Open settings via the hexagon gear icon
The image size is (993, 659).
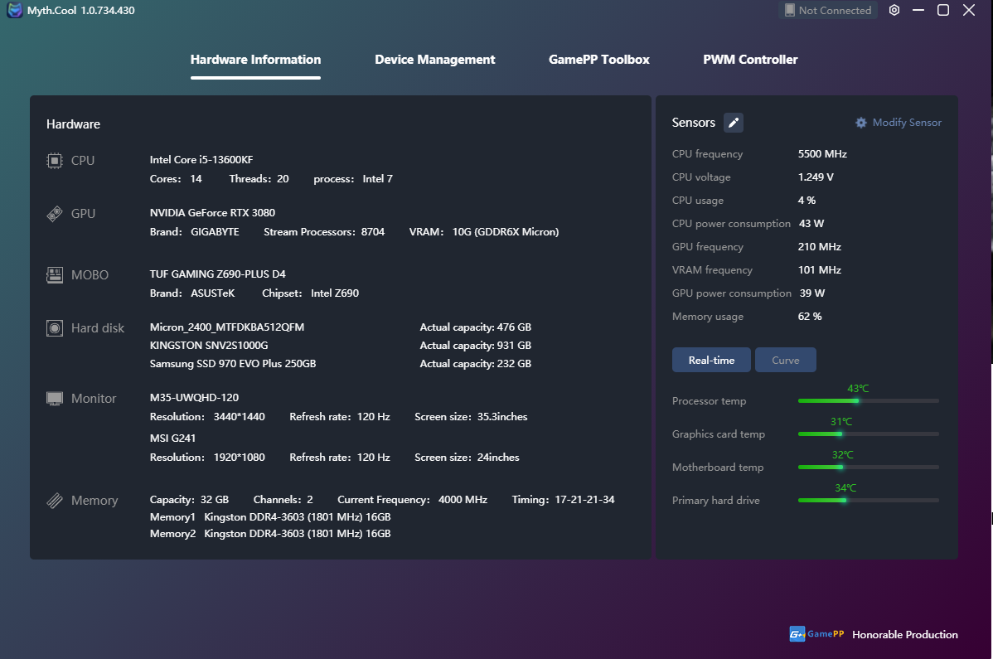point(894,10)
